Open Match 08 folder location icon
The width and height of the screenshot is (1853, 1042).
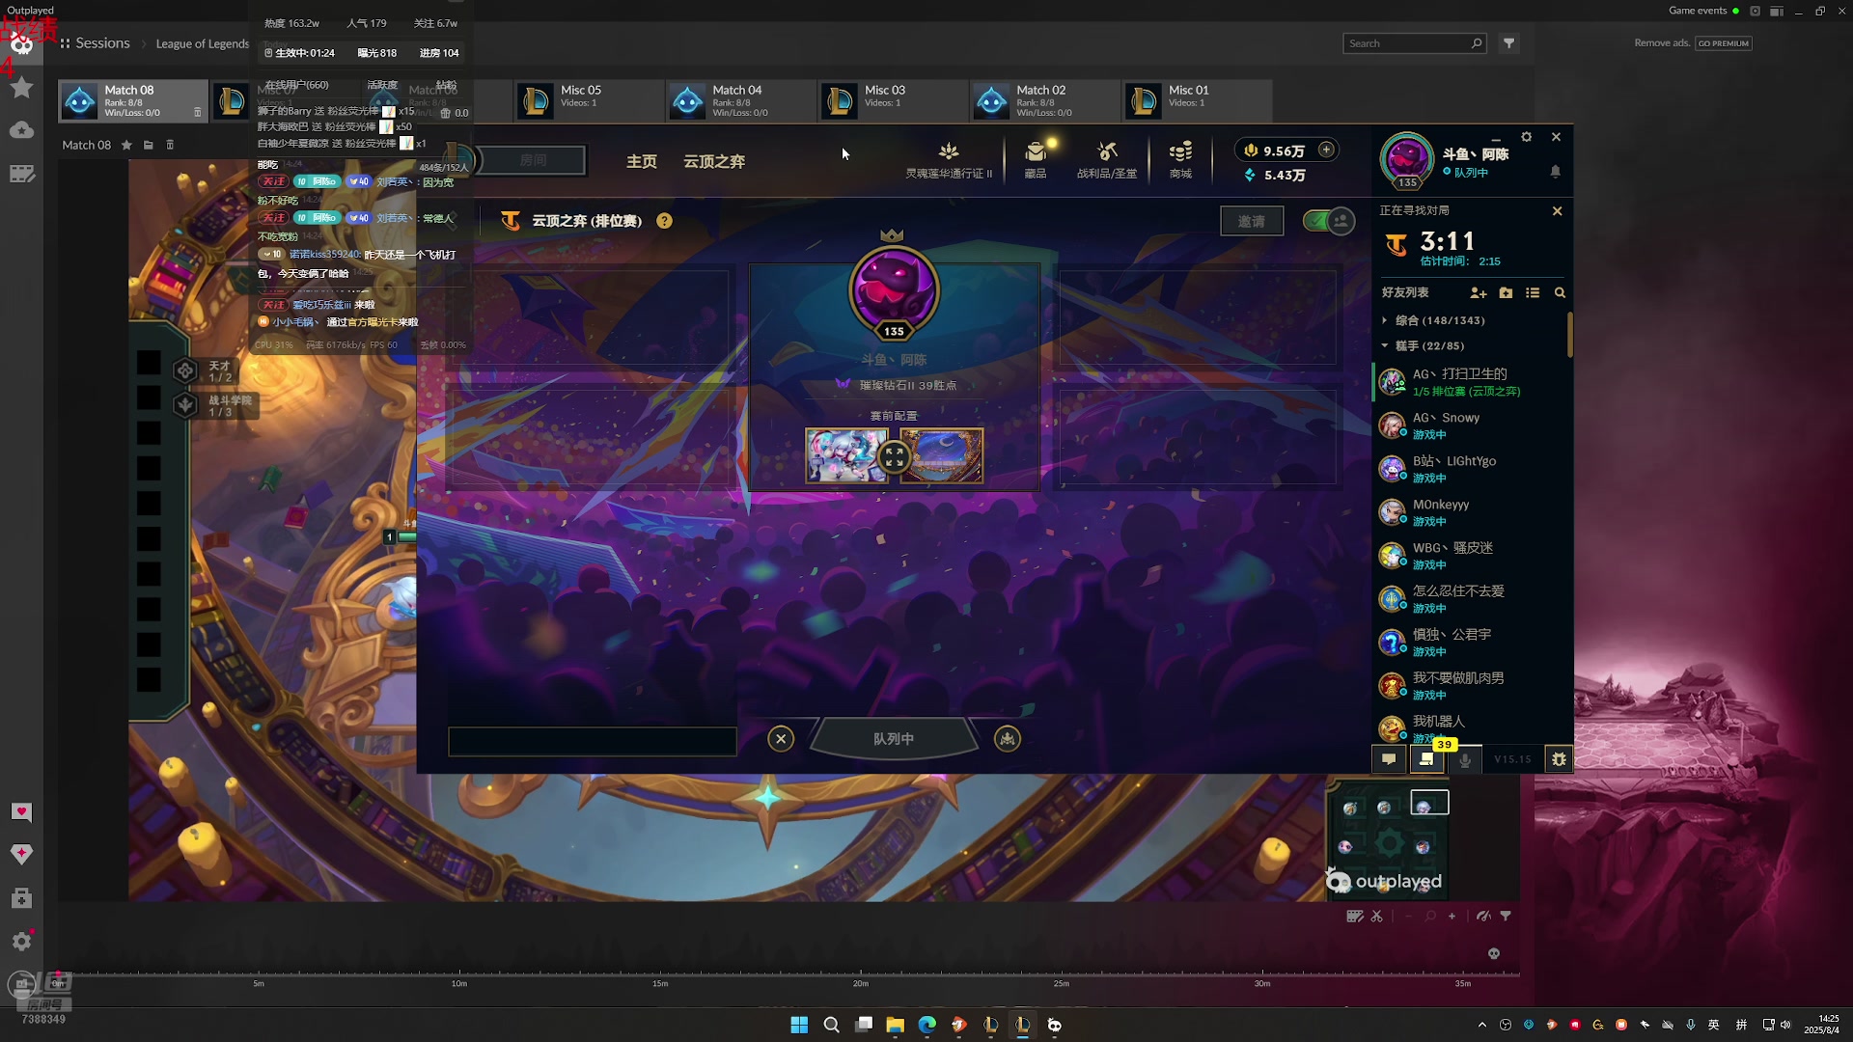click(x=149, y=145)
